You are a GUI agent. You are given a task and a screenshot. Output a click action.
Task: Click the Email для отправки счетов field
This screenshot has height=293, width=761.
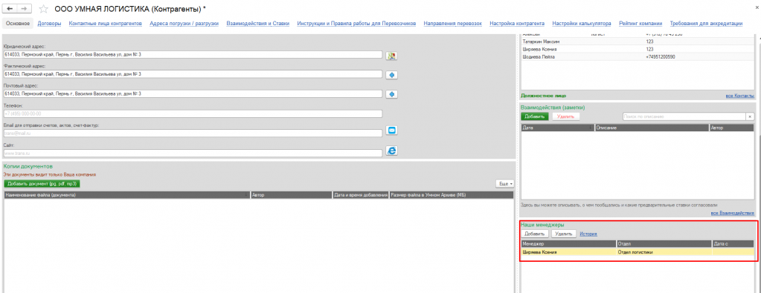(193, 134)
